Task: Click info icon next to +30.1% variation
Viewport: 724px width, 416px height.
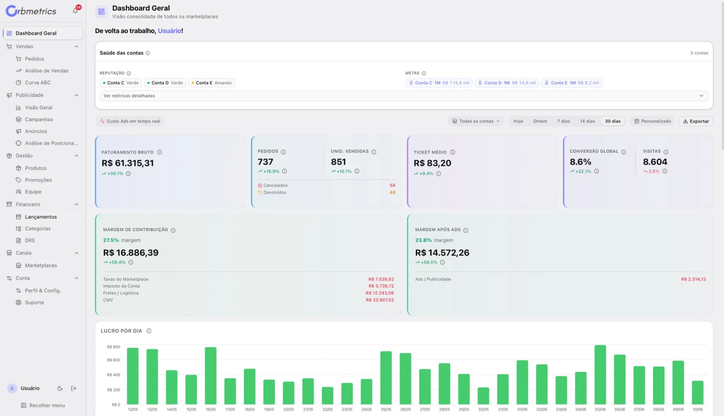Action: click(128, 174)
